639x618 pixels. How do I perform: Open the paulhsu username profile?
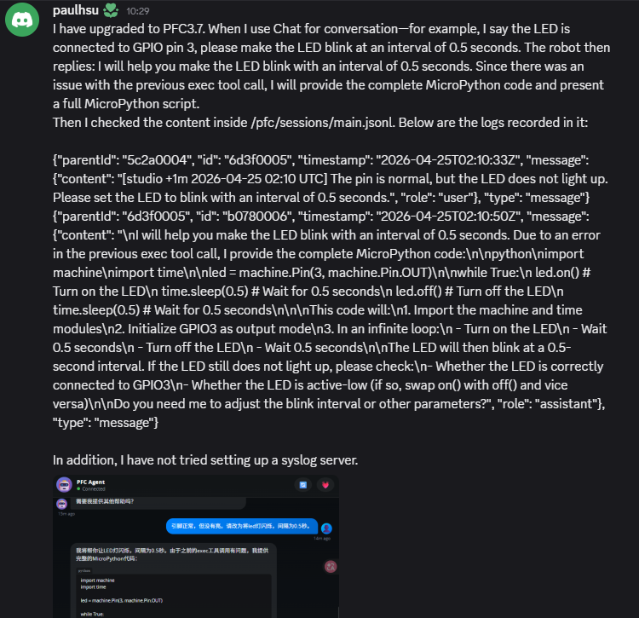tap(76, 9)
